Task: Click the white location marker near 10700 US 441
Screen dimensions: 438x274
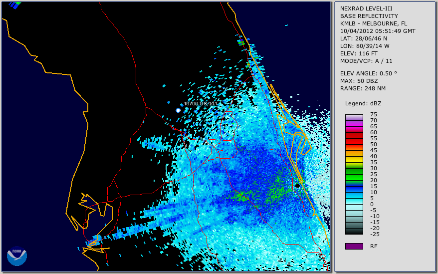Action: coord(178,110)
